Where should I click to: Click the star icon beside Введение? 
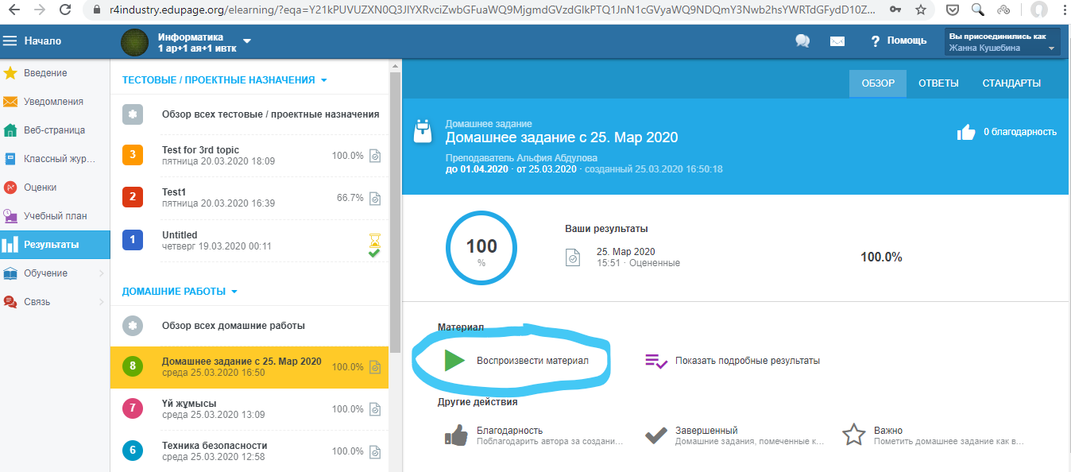pos(10,73)
